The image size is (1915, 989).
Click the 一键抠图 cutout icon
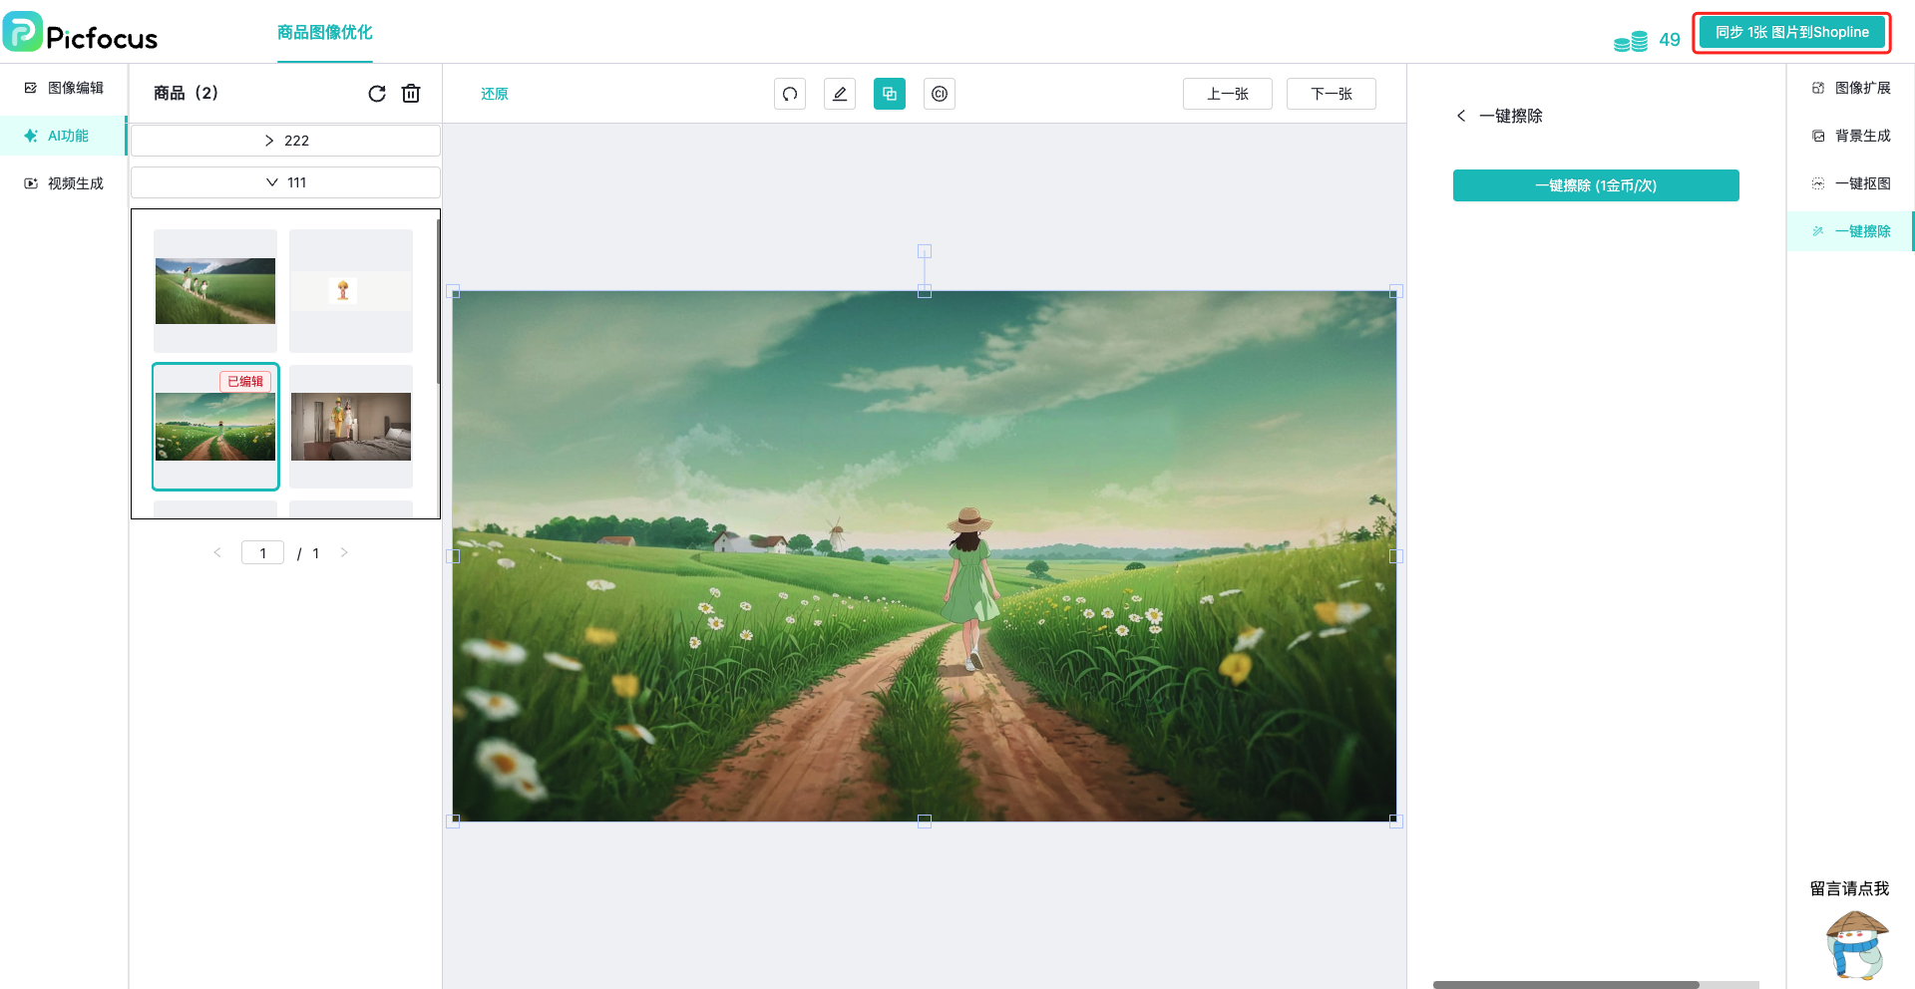click(x=1818, y=183)
